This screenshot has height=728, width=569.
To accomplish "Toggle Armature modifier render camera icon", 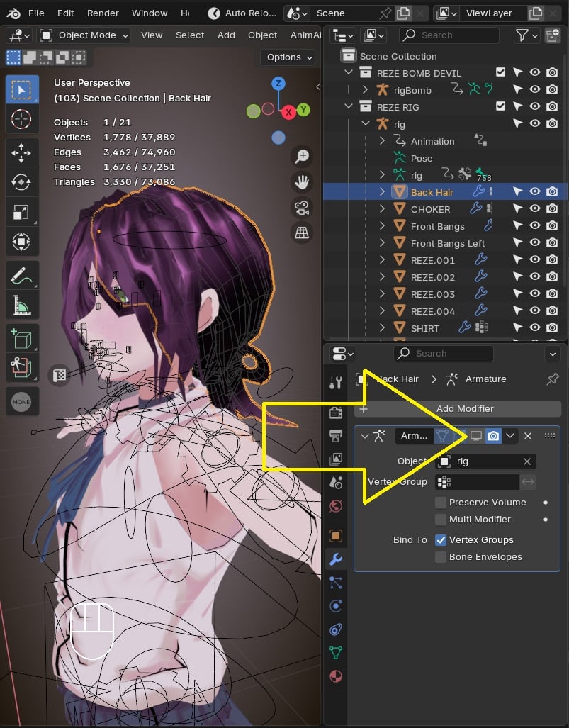I will [493, 436].
